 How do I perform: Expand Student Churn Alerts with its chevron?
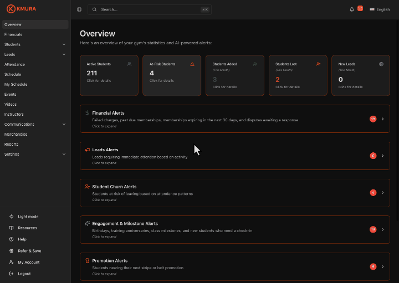click(x=382, y=193)
